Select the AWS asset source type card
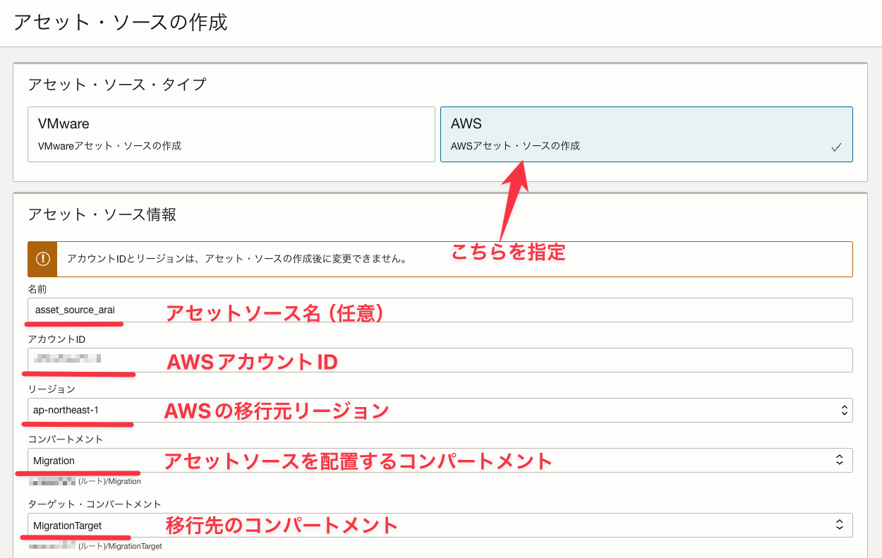This screenshot has width=882, height=558. [x=646, y=134]
